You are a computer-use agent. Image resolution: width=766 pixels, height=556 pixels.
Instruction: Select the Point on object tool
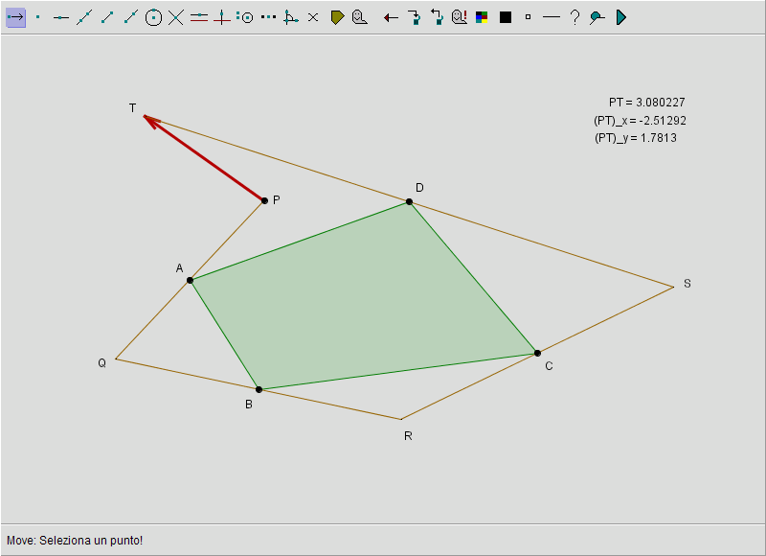(x=61, y=17)
